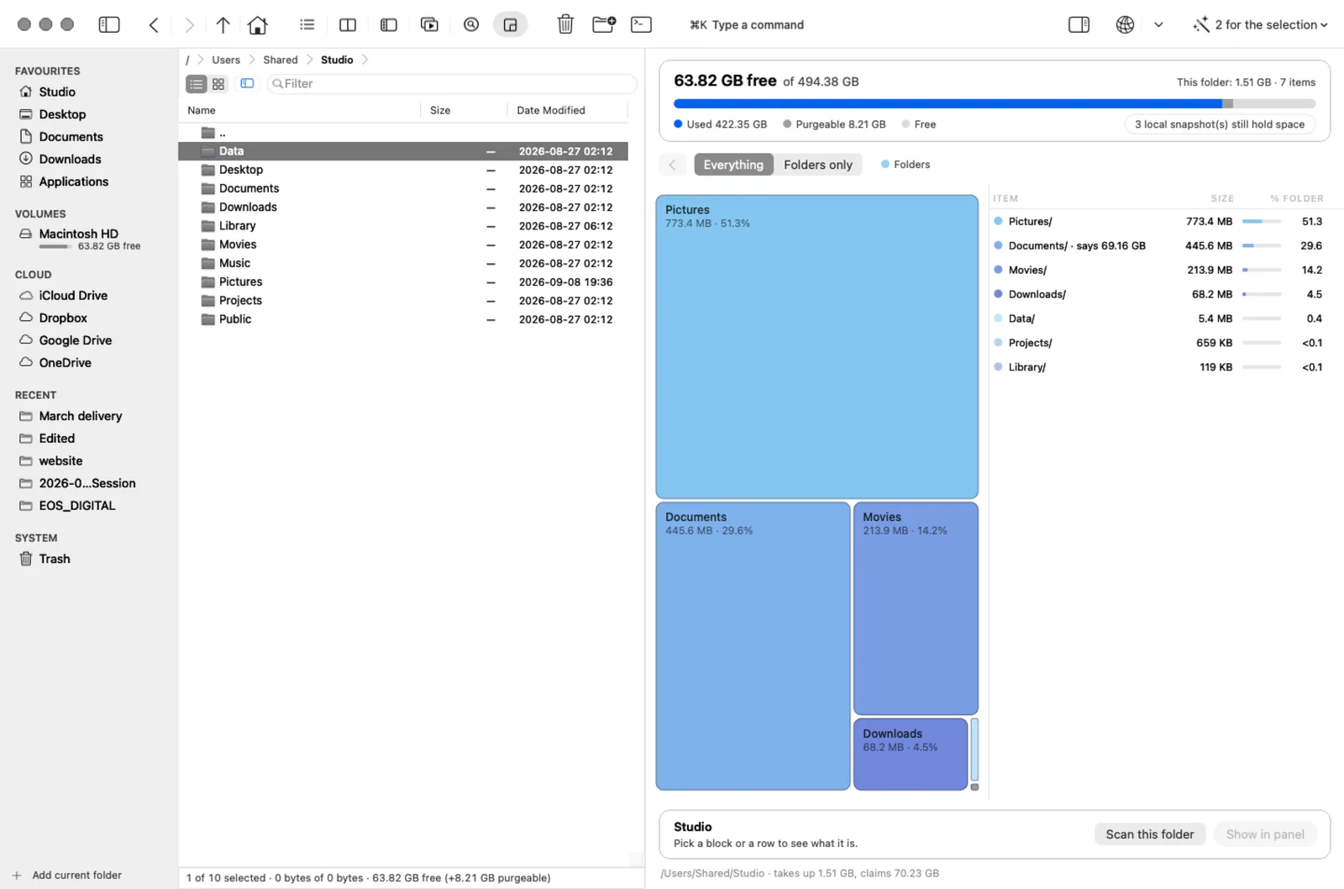Select the Folders only tab
Viewport: 1344px width, 889px height.
pos(818,165)
